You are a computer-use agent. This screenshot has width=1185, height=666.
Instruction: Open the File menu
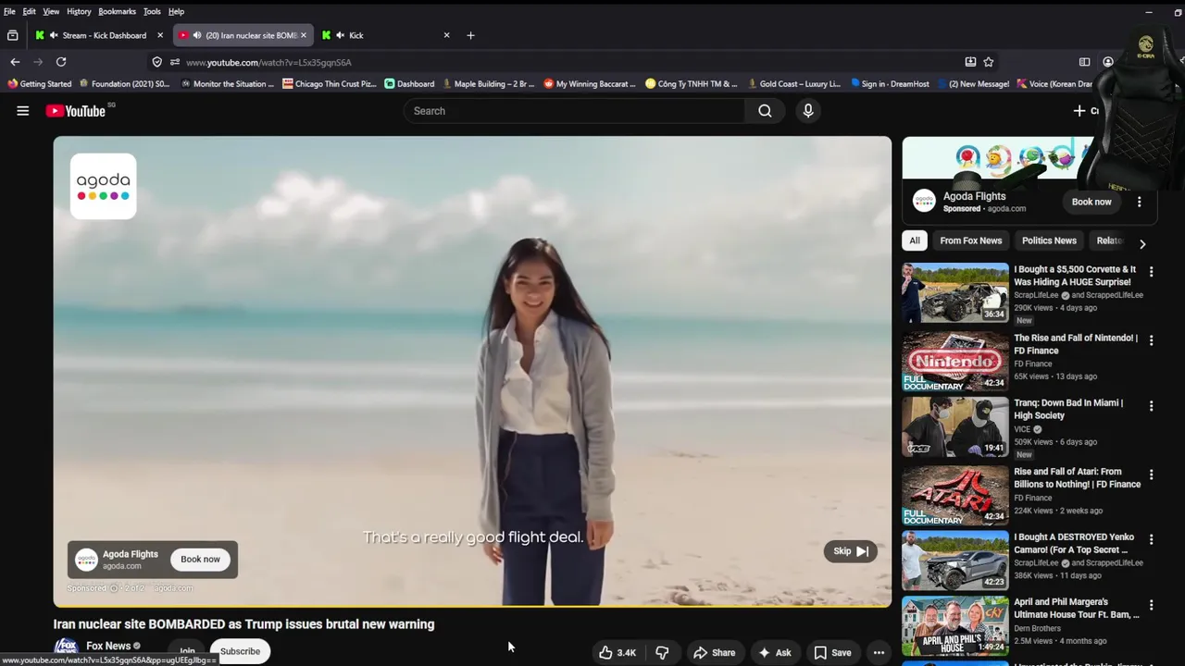[9, 11]
